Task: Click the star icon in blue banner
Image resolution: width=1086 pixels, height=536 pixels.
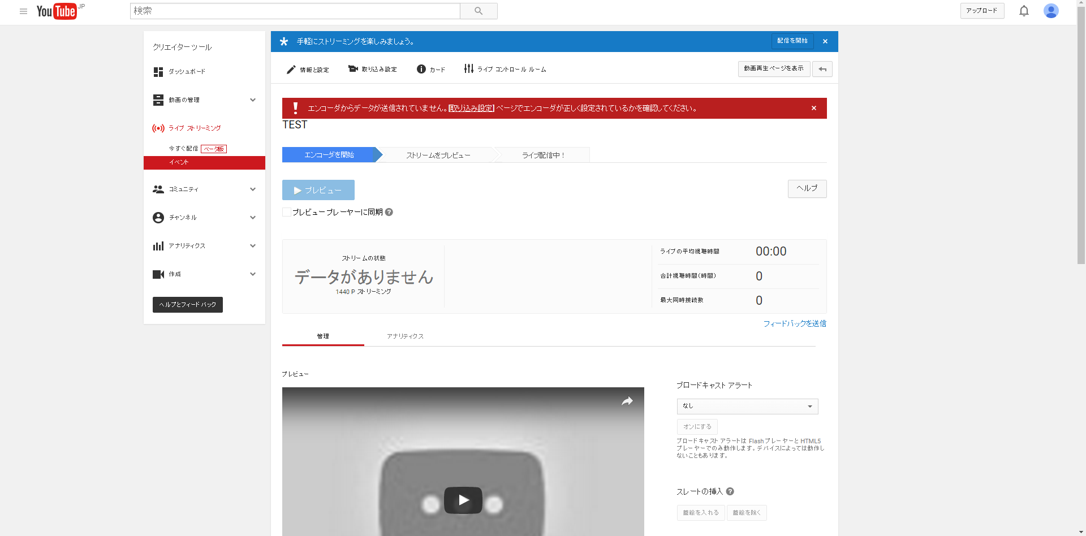Action: [x=284, y=41]
